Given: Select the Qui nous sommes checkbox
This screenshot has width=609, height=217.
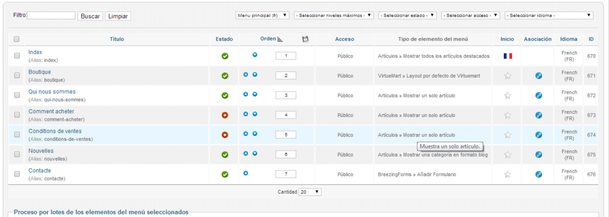Looking at the screenshot, I should click(17, 95).
